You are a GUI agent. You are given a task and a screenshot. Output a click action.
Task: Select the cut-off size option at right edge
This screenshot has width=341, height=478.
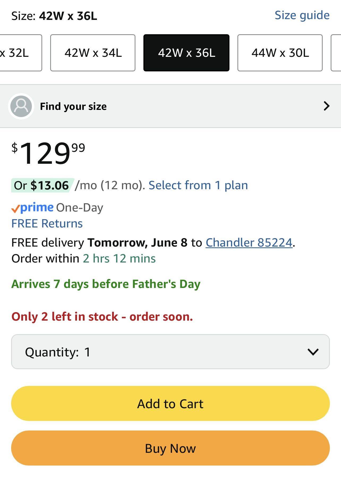336,53
